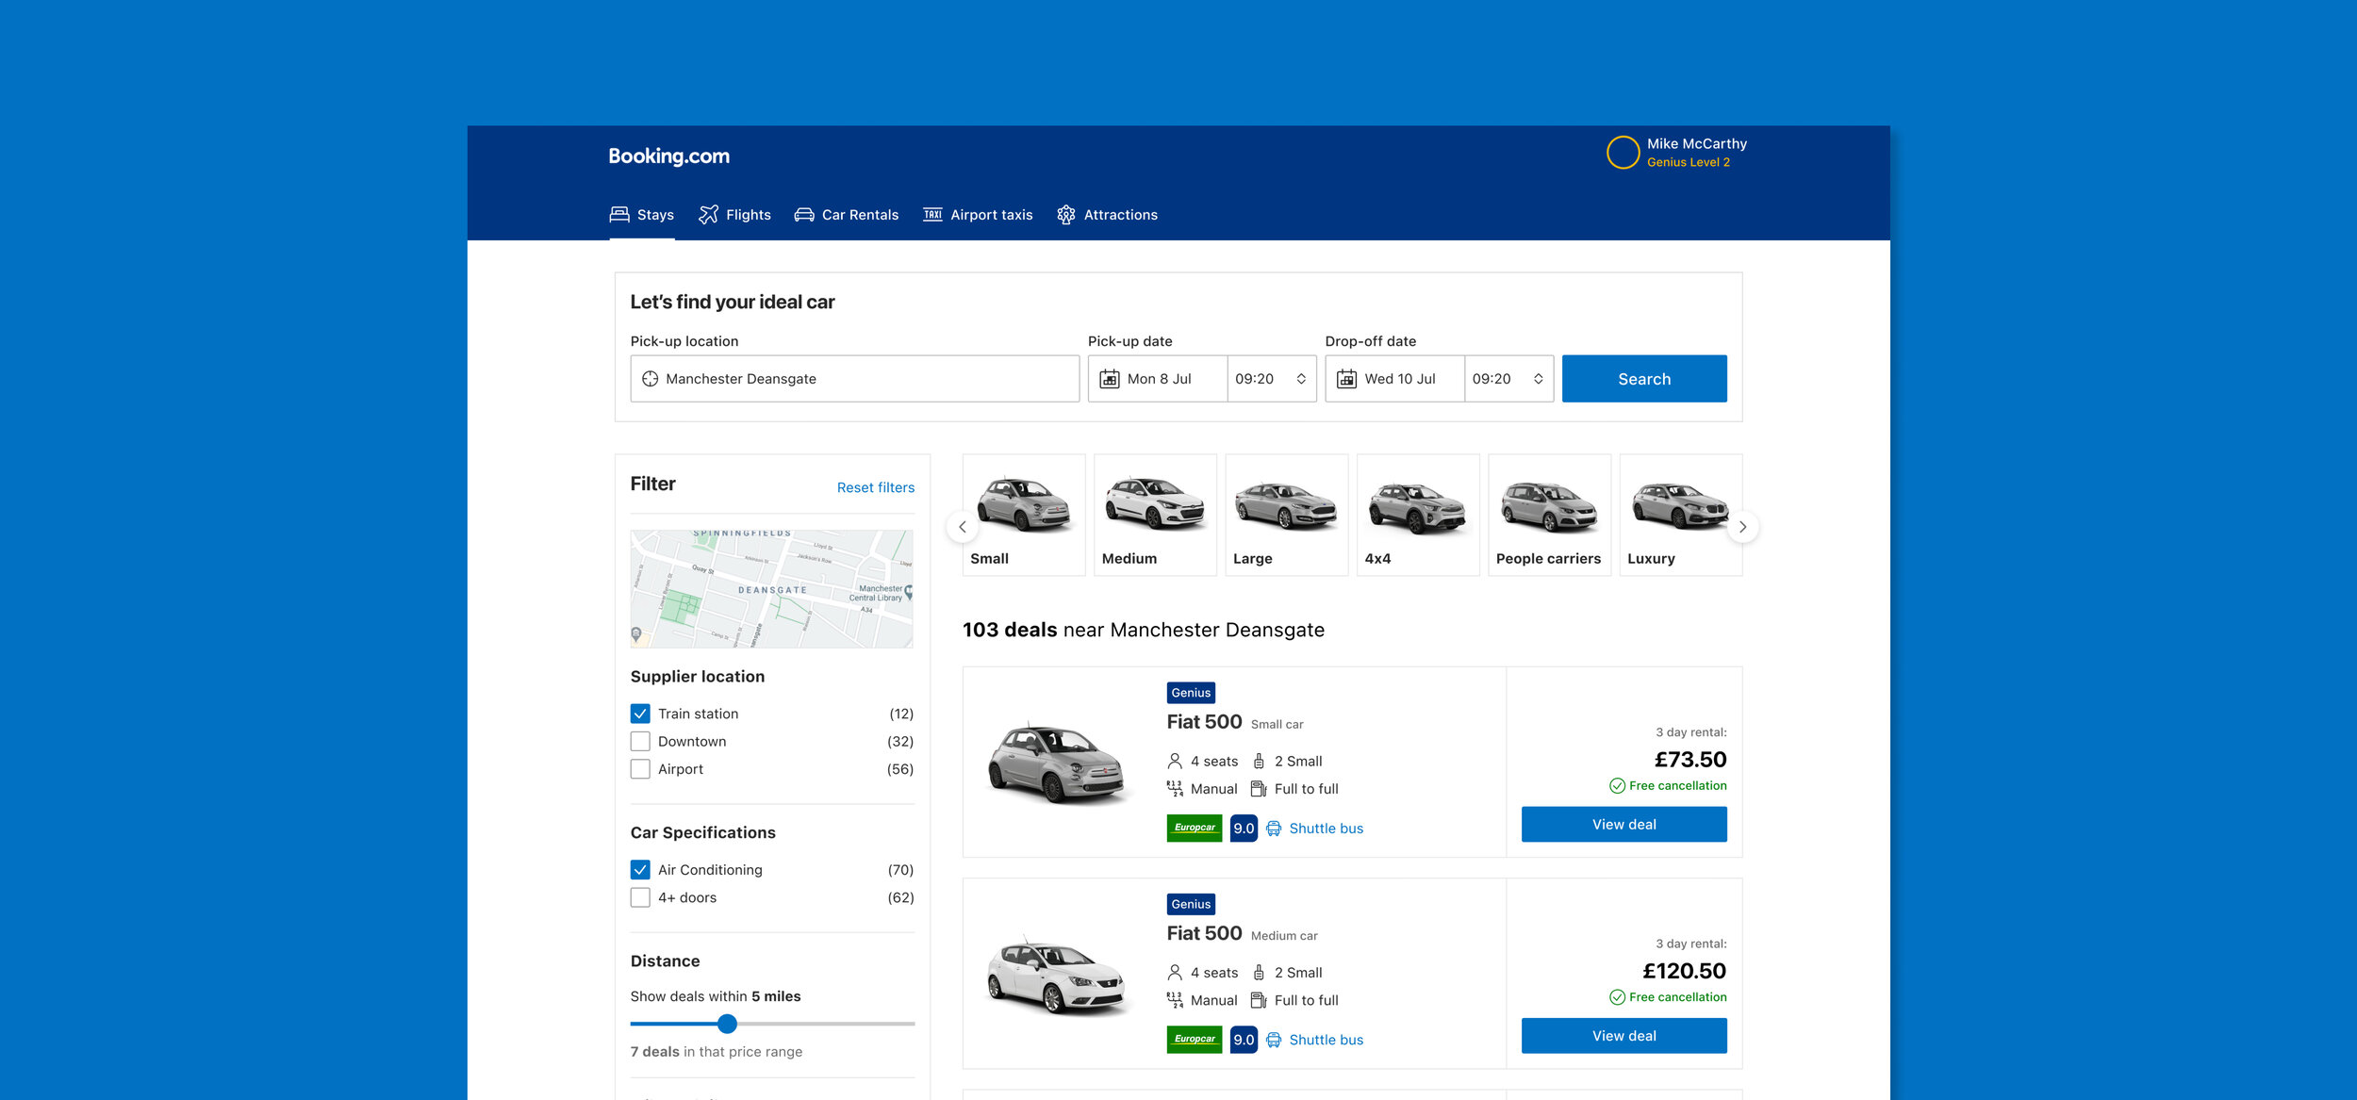
Task: Check the Downtown supplier location filter
Action: [640, 742]
